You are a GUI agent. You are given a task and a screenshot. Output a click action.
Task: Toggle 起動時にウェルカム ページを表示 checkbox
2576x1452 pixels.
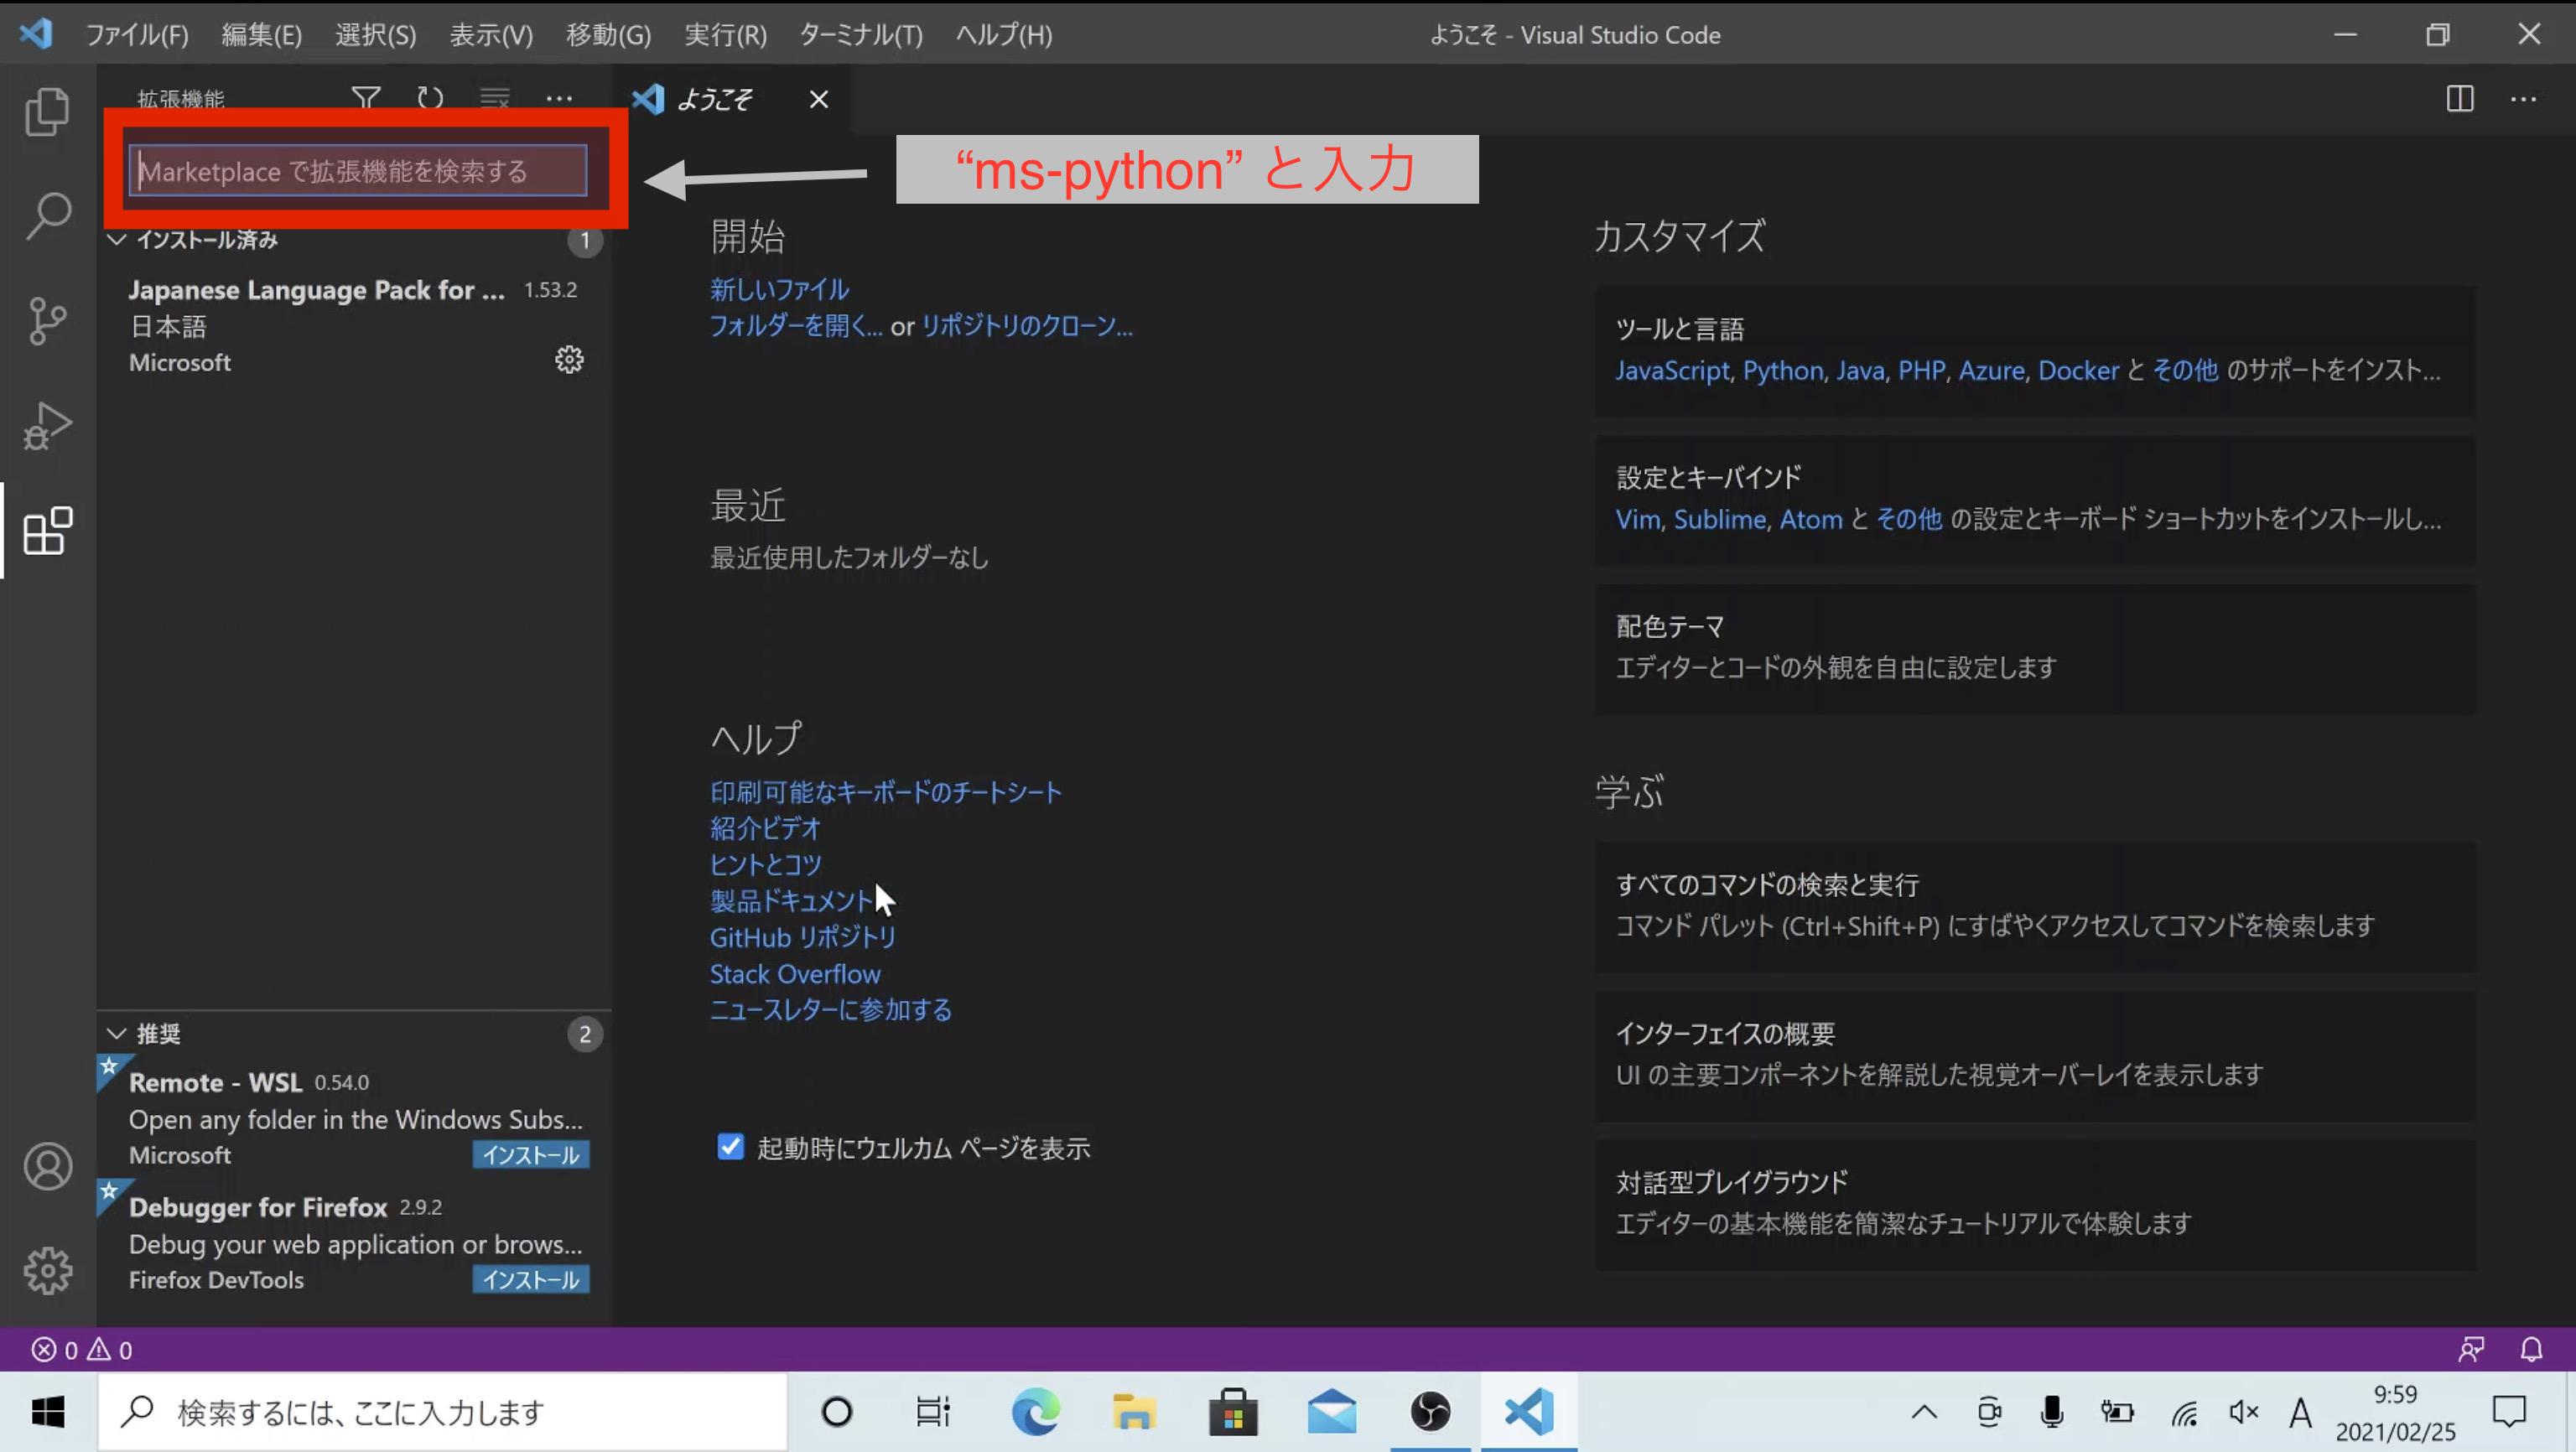[x=731, y=1146]
